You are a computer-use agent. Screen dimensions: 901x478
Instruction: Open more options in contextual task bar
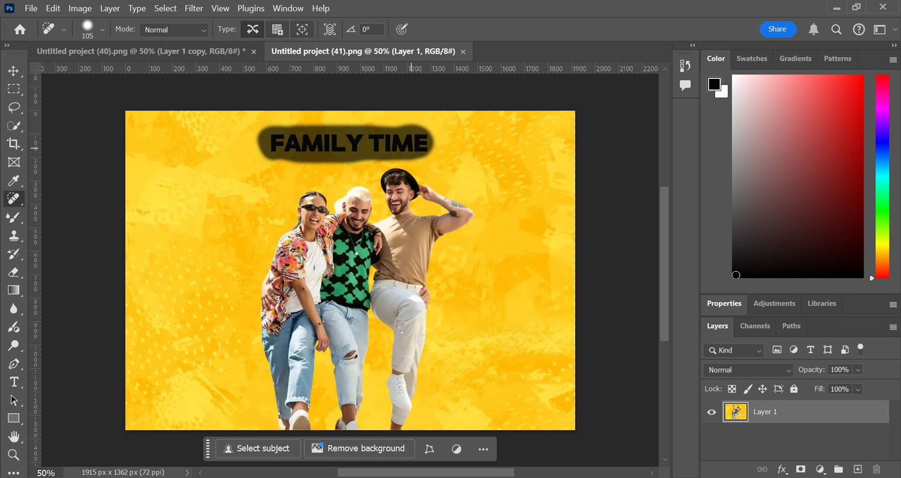[x=483, y=449]
